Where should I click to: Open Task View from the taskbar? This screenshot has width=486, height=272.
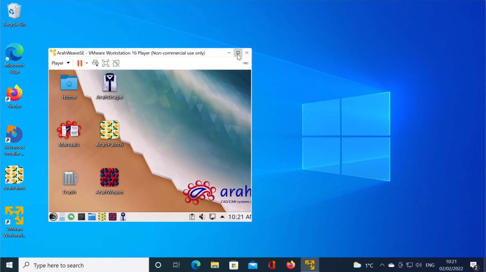point(176,265)
